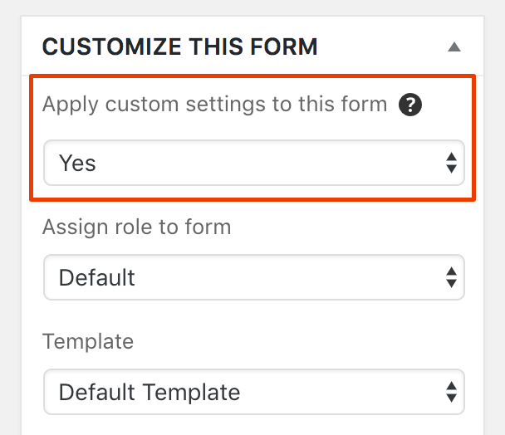This screenshot has width=505, height=435.
Task: Open the Apply custom settings Yes dropdown
Action: (254, 163)
